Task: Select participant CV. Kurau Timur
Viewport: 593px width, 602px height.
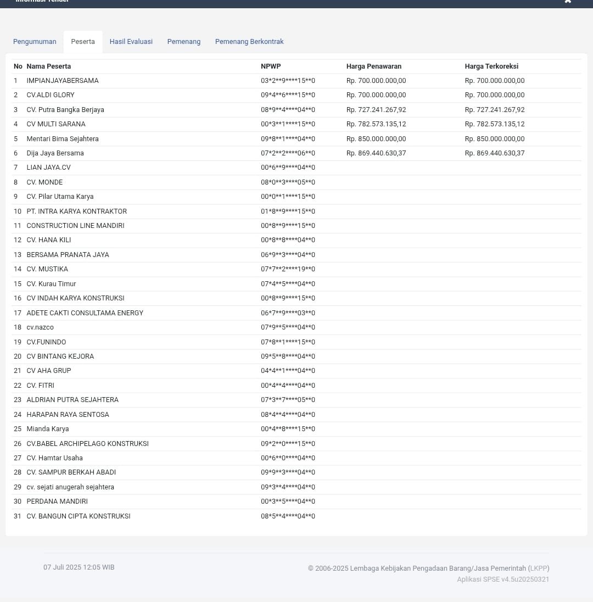Action: click(x=52, y=284)
